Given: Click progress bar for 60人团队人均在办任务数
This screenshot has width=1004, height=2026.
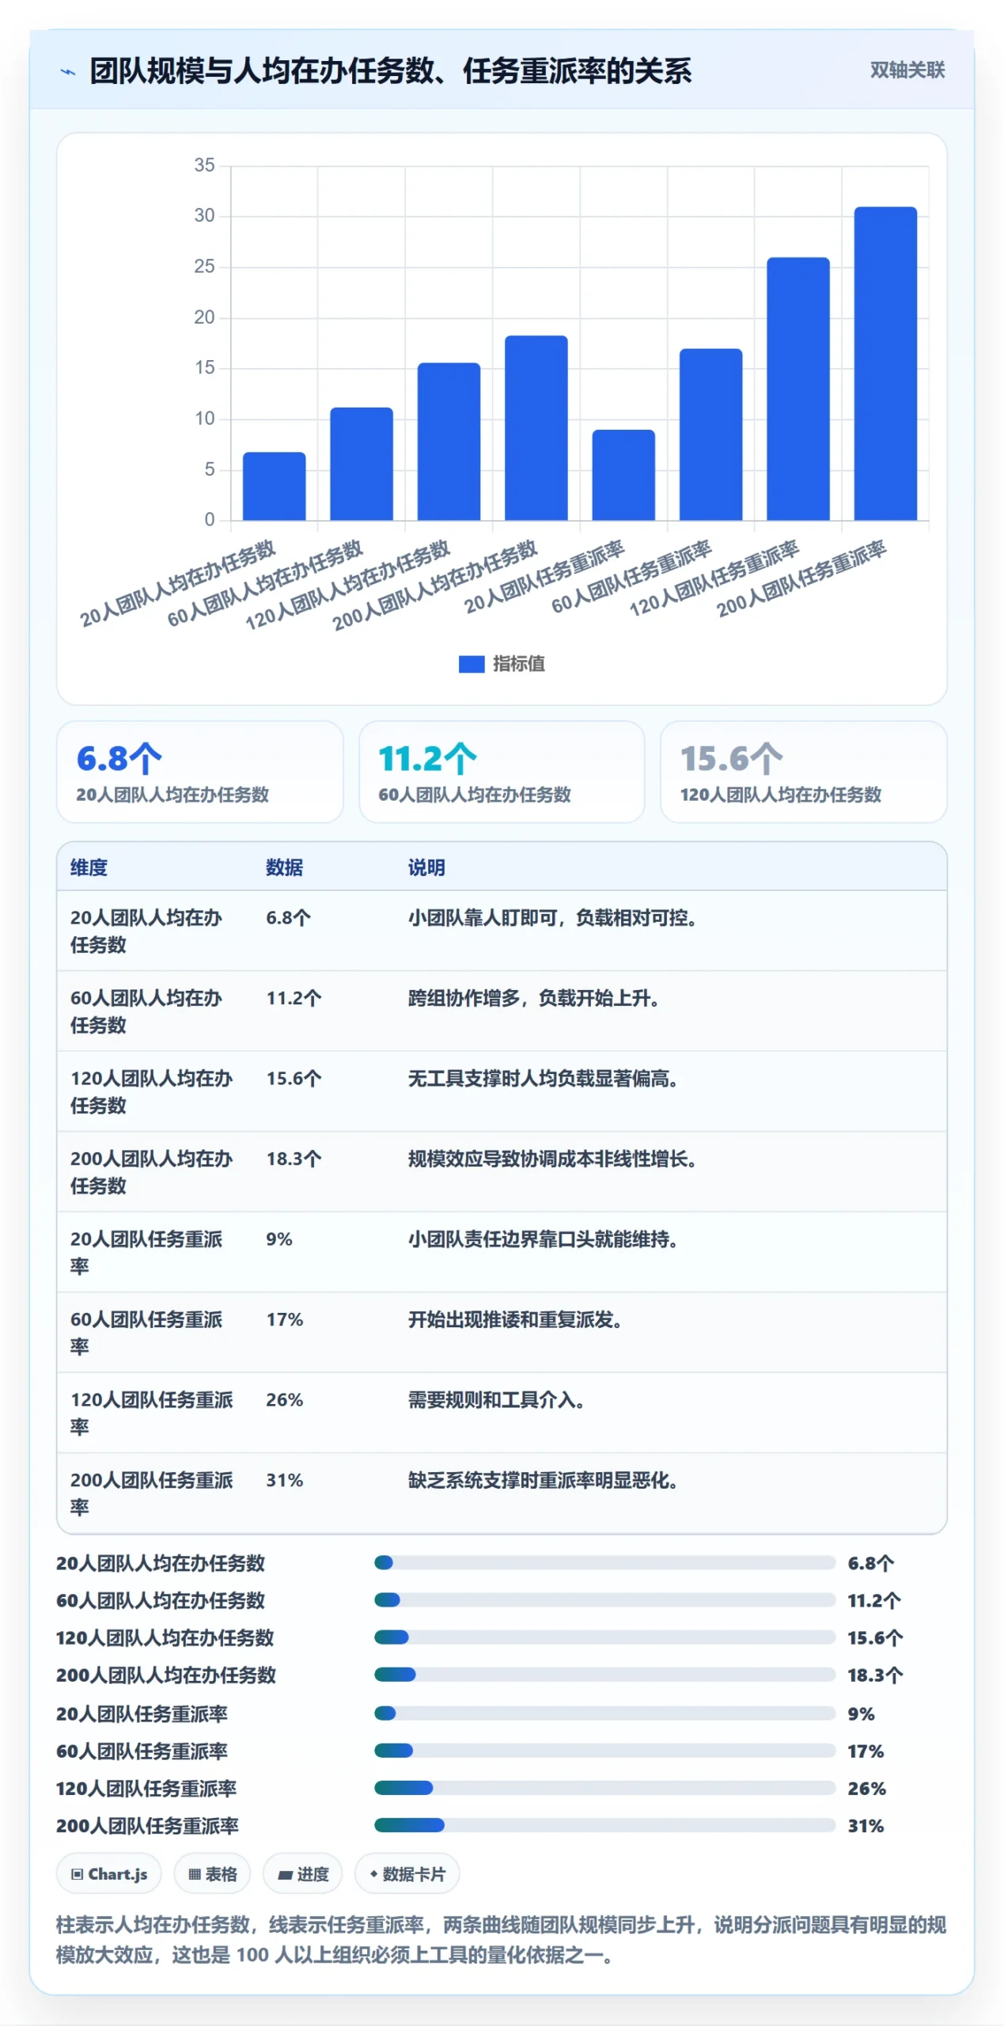Looking at the screenshot, I should coord(604,1599).
